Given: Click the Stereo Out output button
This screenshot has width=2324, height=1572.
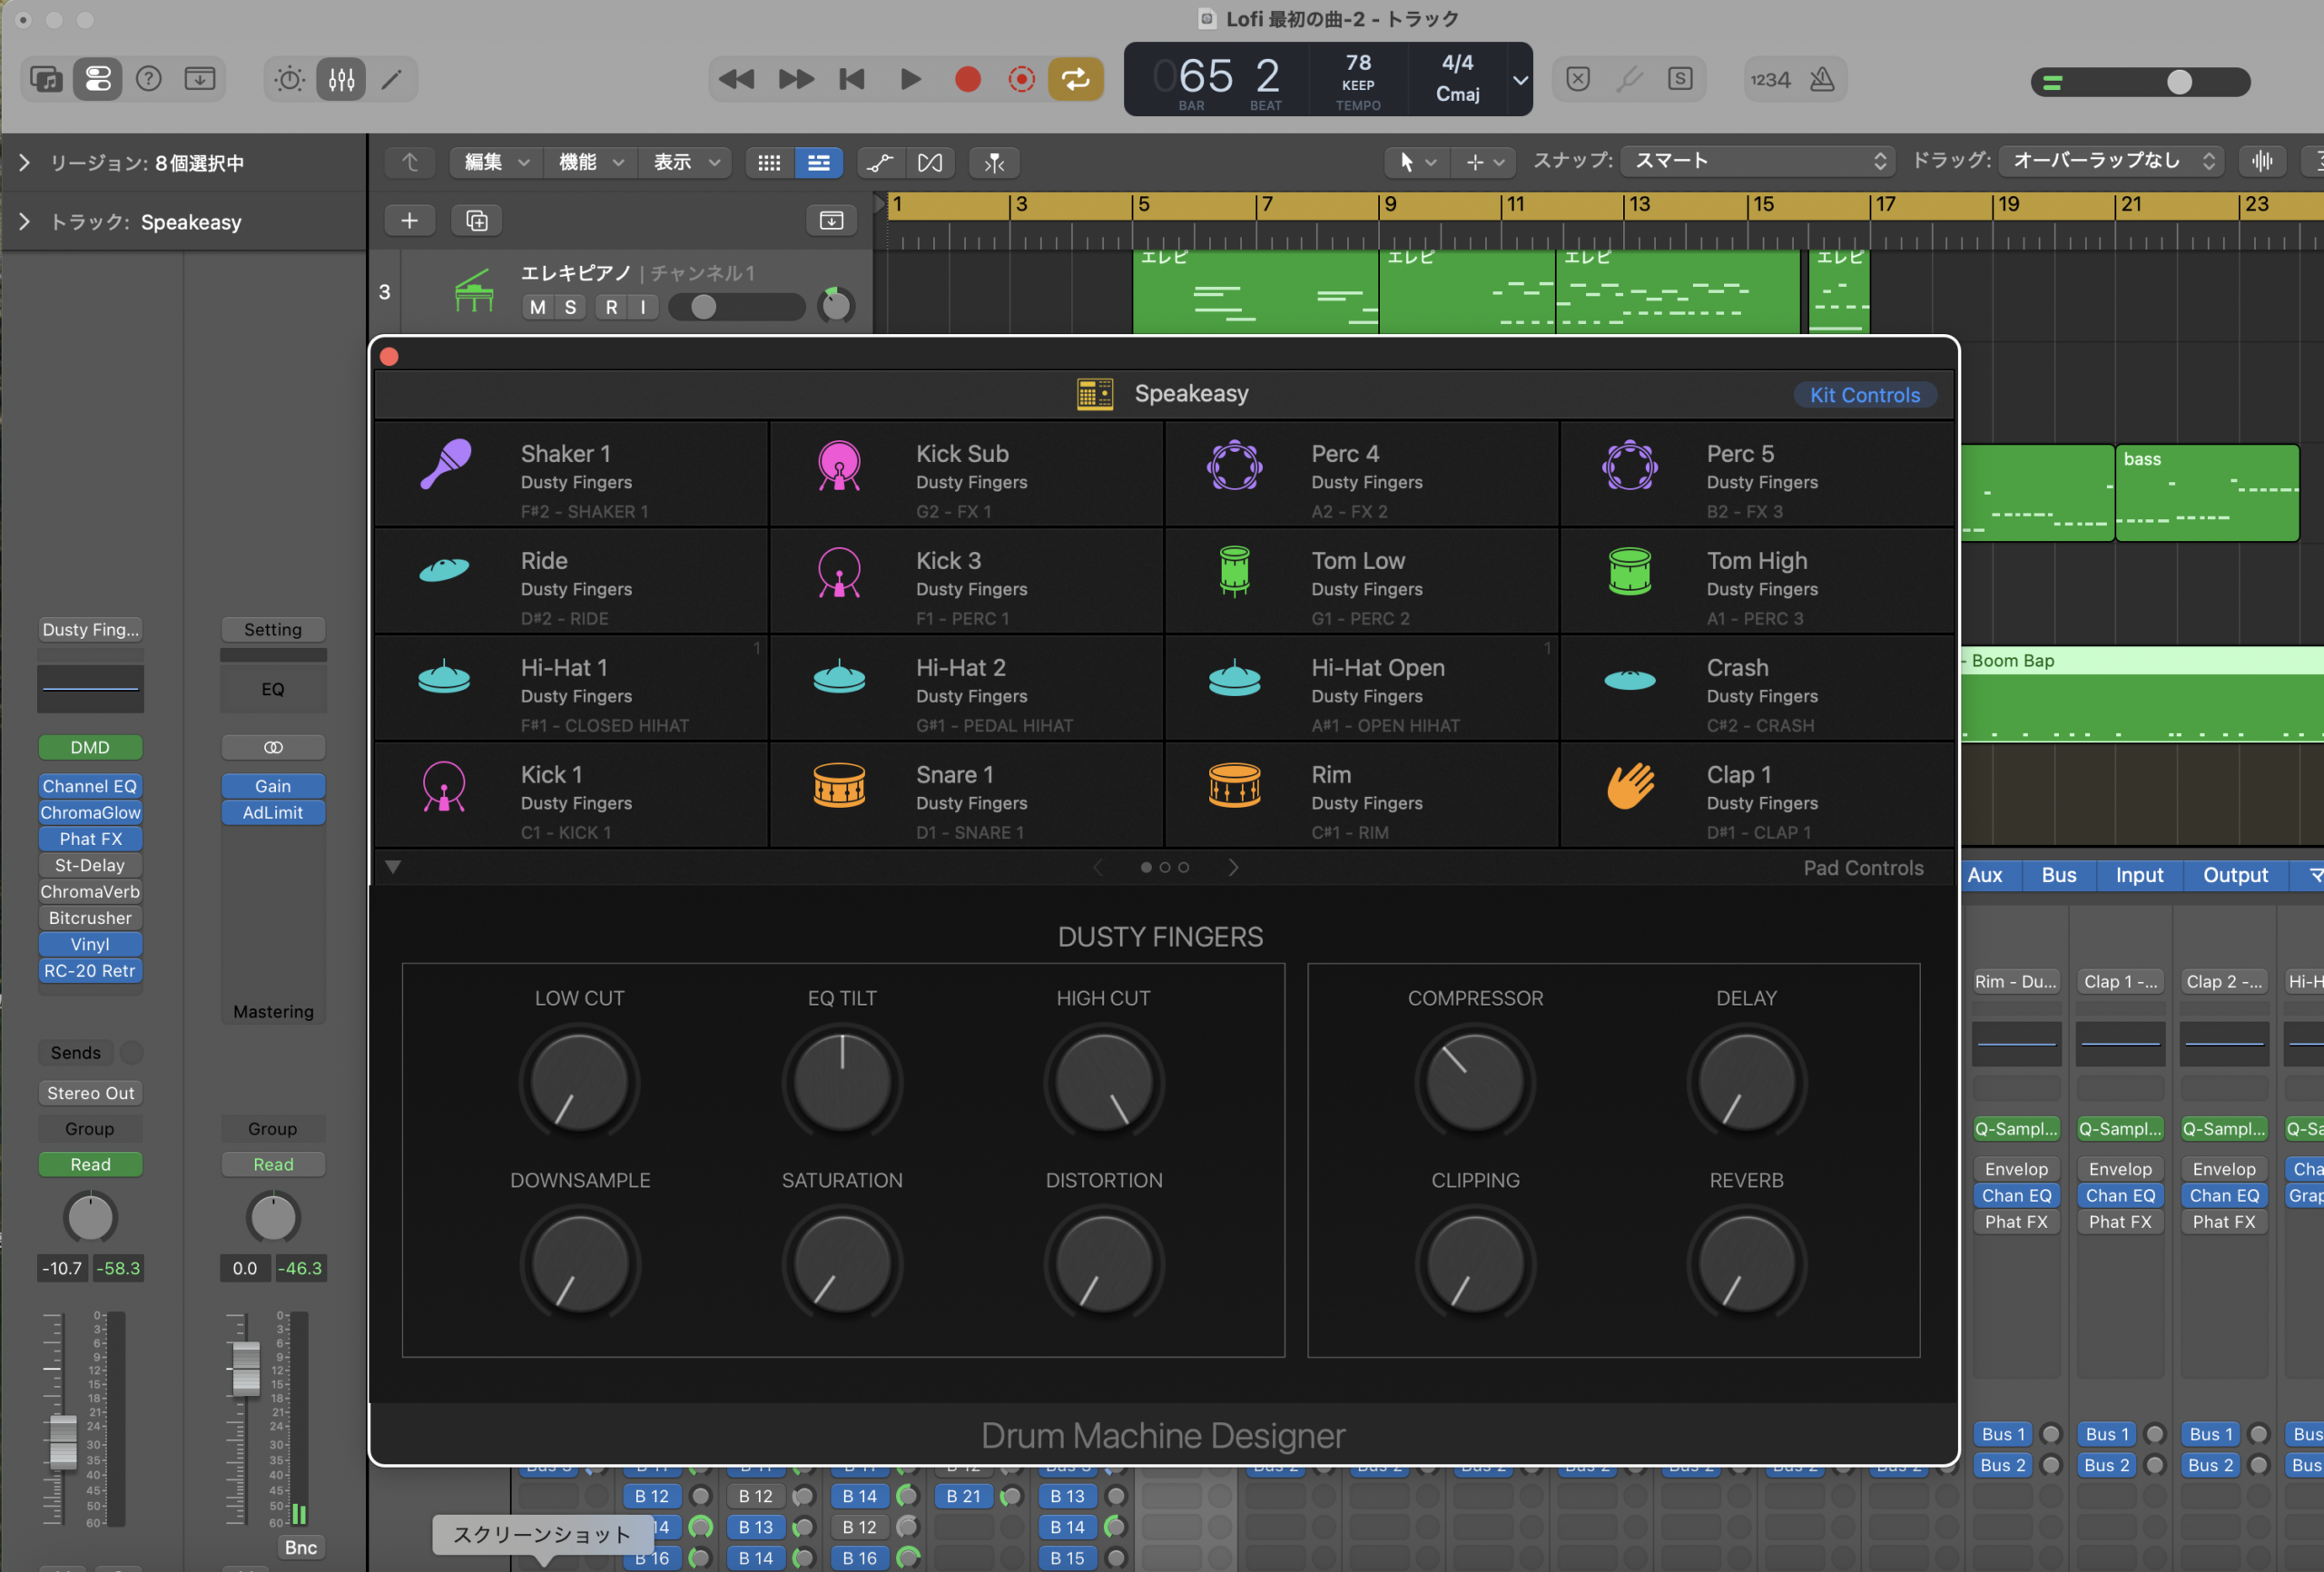Looking at the screenshot, I should 90,1092.
